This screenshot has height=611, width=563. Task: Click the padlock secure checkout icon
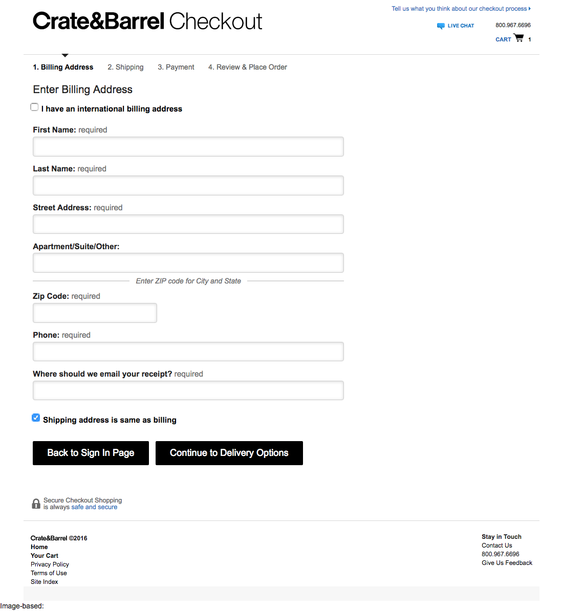pos(36,504)
